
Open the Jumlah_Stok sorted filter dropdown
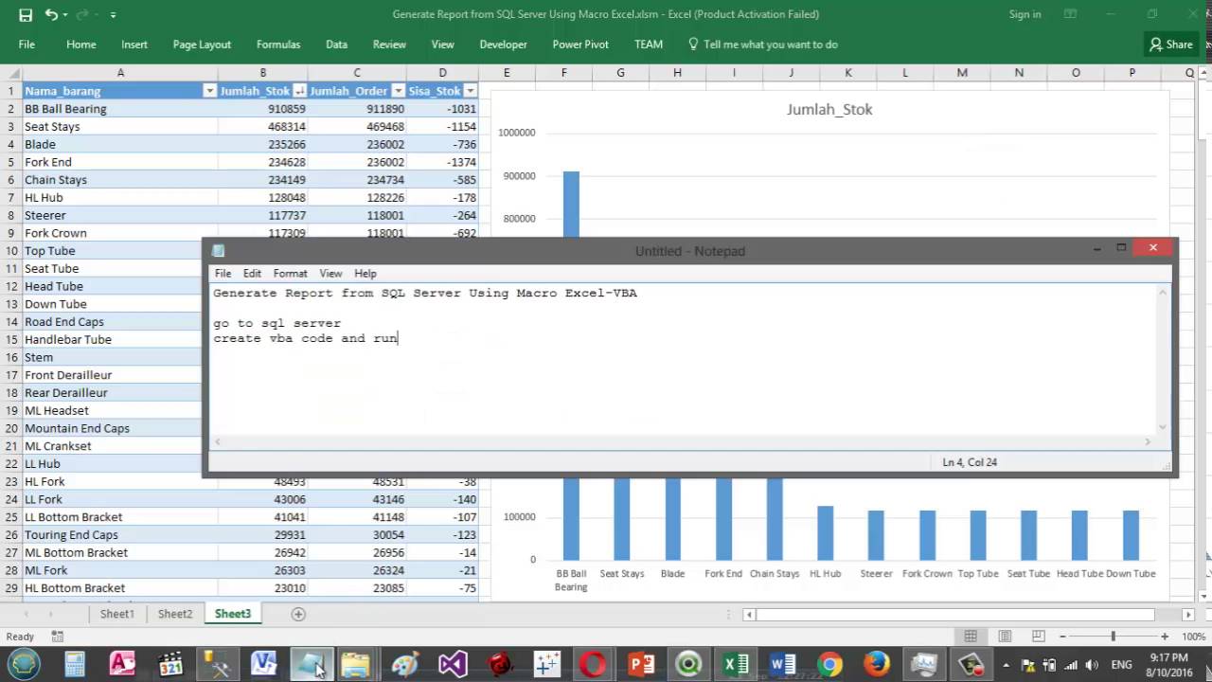click(x=299, y=91)
